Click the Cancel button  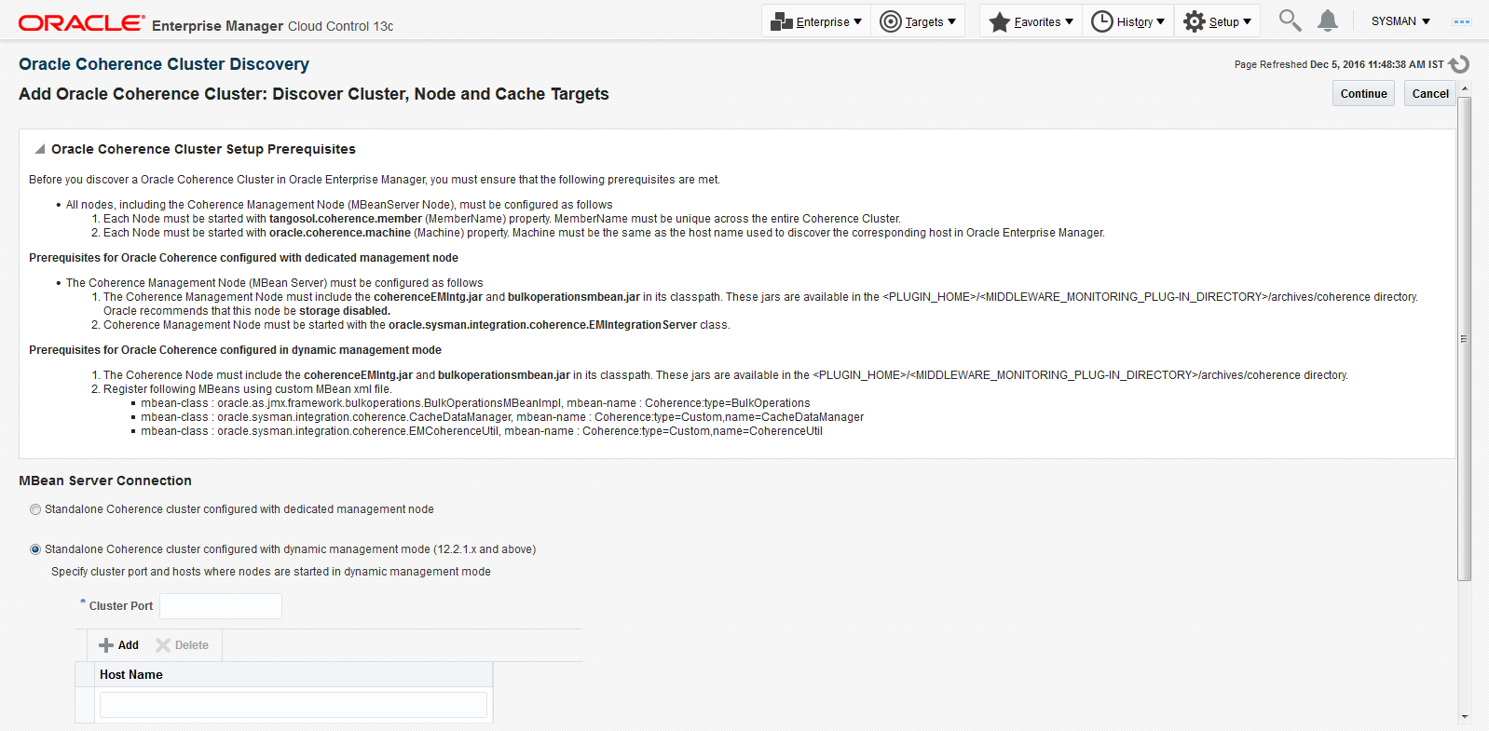point(1430,94)
